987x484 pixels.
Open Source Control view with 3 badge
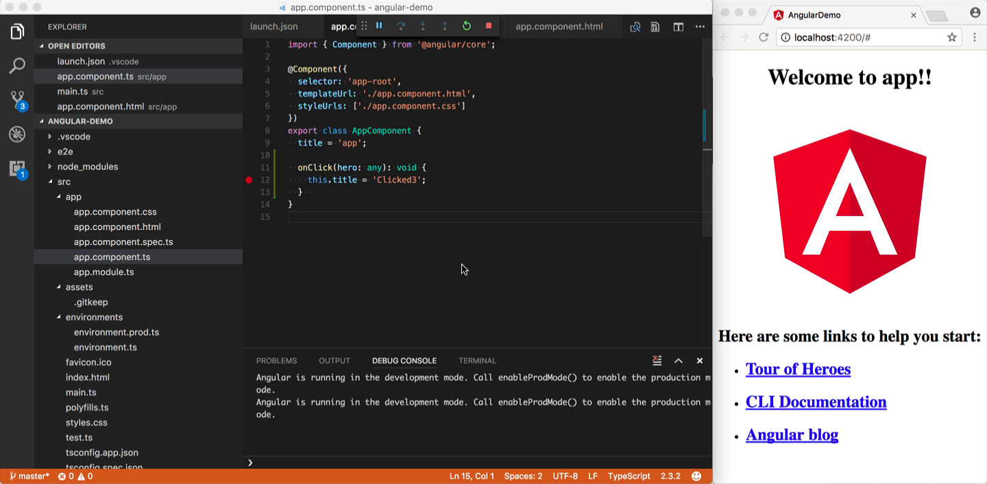[18, 100]
